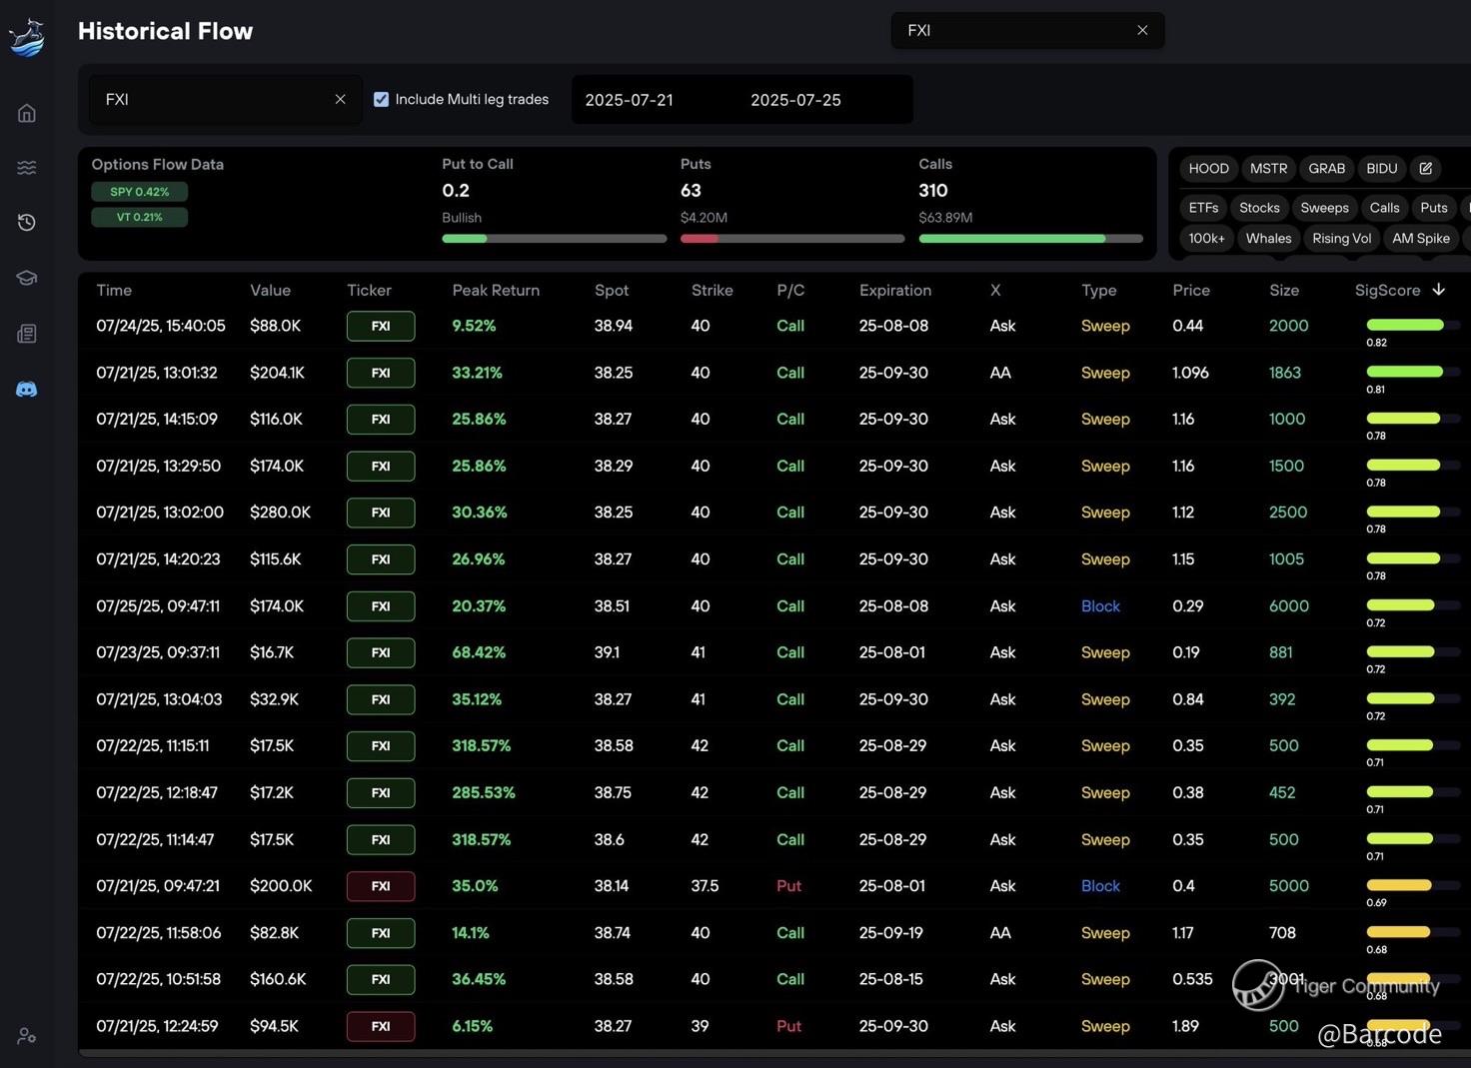Click the MSTR ticker shortcut button

pyautogui.click(x=1268, y=169)
